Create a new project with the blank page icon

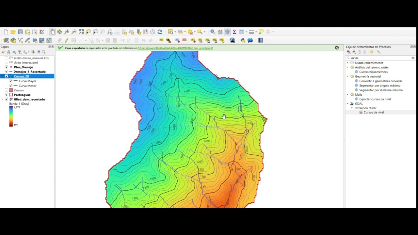(6, 32)
